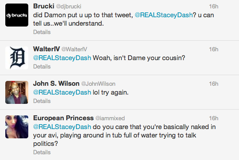Click the 16h timestamp on Brucki's tweet
The height and width of the screenshot is (160, 239).
[213, 7]
